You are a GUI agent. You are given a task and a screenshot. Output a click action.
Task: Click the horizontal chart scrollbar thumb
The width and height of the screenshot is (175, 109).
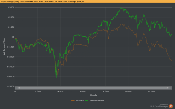[93, 88]
